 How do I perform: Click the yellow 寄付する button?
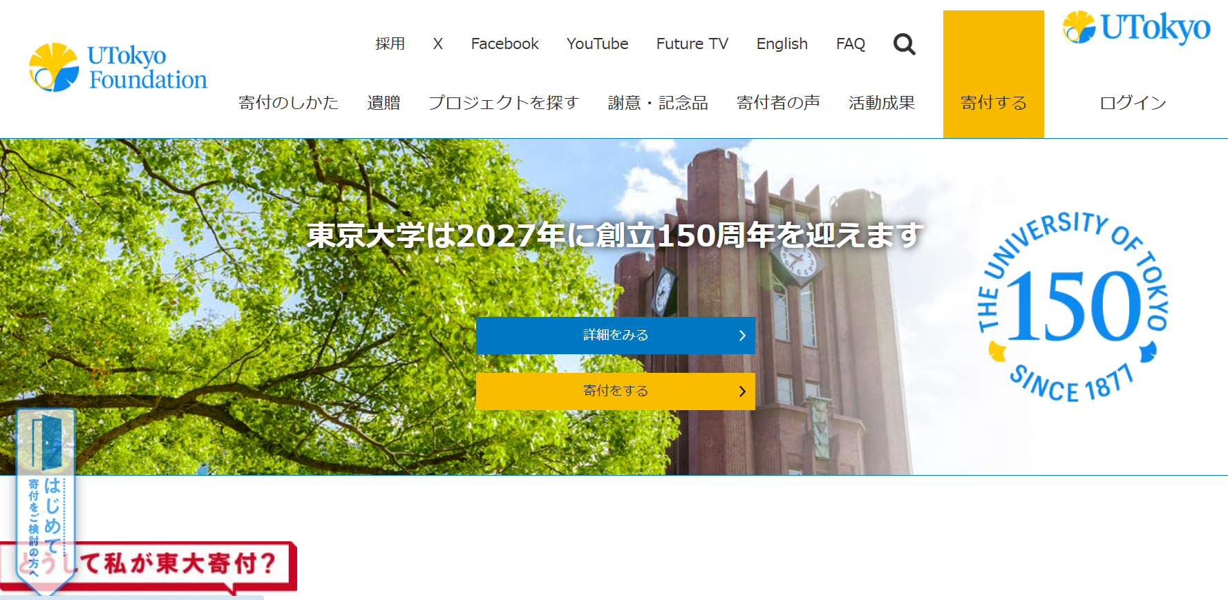(x=994, y=74)
